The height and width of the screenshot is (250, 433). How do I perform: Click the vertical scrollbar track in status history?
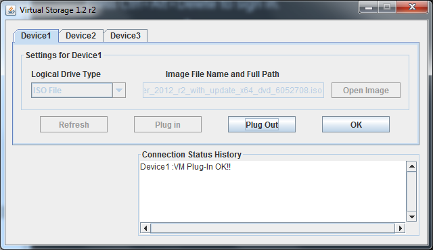412,192
